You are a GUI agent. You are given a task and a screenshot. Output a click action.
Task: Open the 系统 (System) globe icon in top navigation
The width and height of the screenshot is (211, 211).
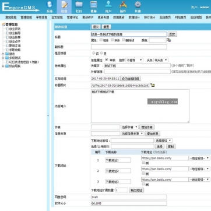(x=50, y=5)
